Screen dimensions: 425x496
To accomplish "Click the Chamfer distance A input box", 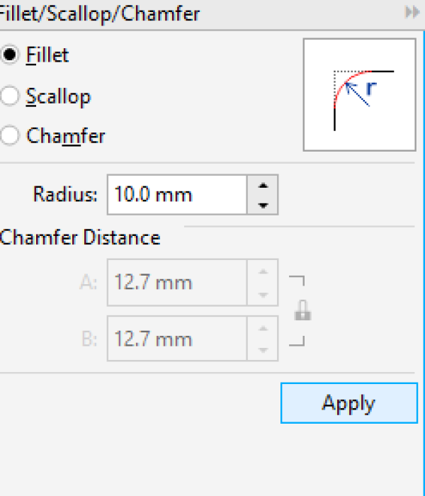I will pos(177,283).
